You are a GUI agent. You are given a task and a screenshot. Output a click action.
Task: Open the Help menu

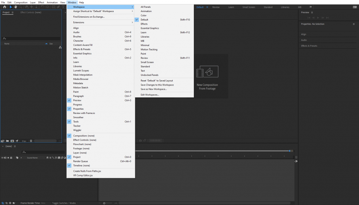pos(81,2)
